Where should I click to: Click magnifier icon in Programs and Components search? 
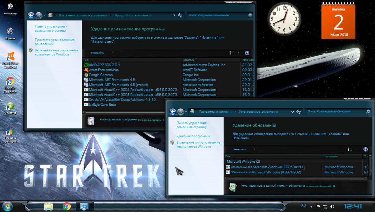point(250,15)
